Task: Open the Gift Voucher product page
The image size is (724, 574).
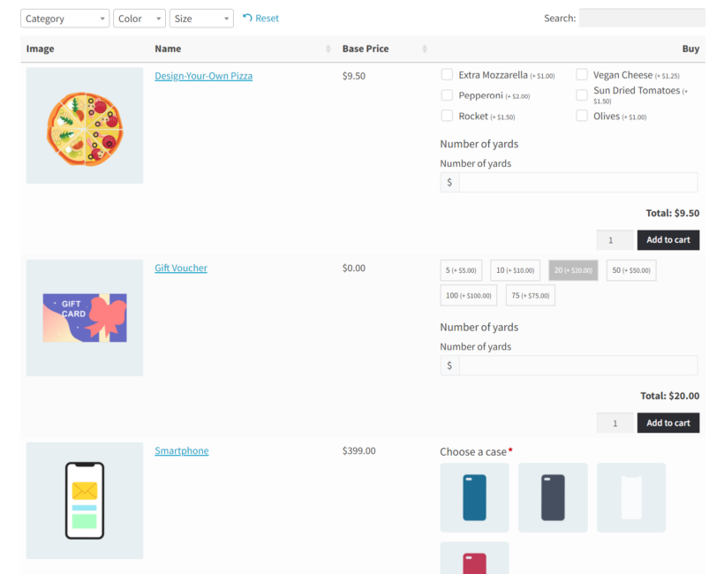Action: click(x=180, y=268)
